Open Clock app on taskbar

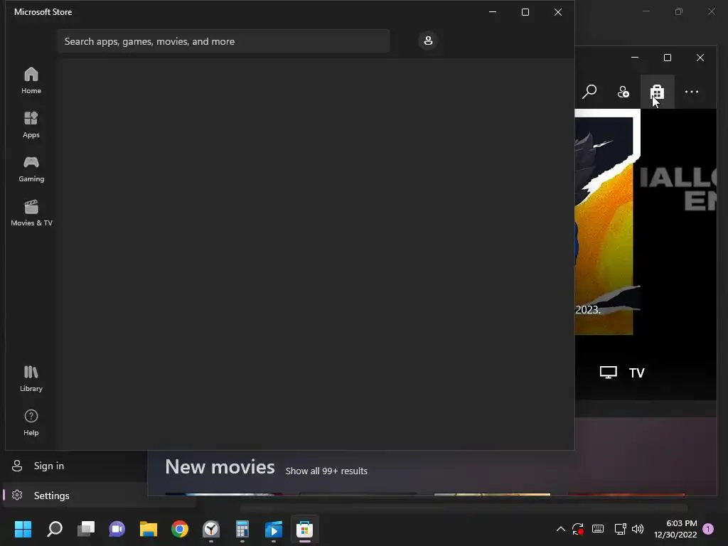(x=211, y=529)
